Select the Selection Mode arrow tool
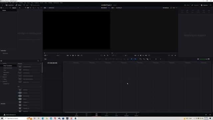Viewport: 213px width, 120px height. 96,59
